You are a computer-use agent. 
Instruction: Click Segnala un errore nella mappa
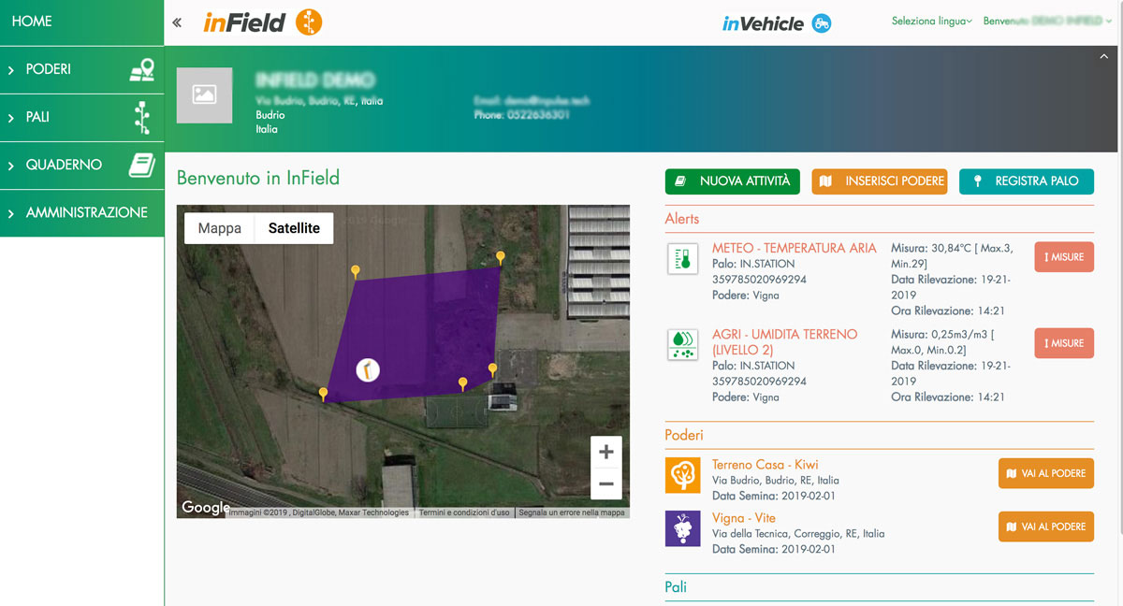[572, 512]
